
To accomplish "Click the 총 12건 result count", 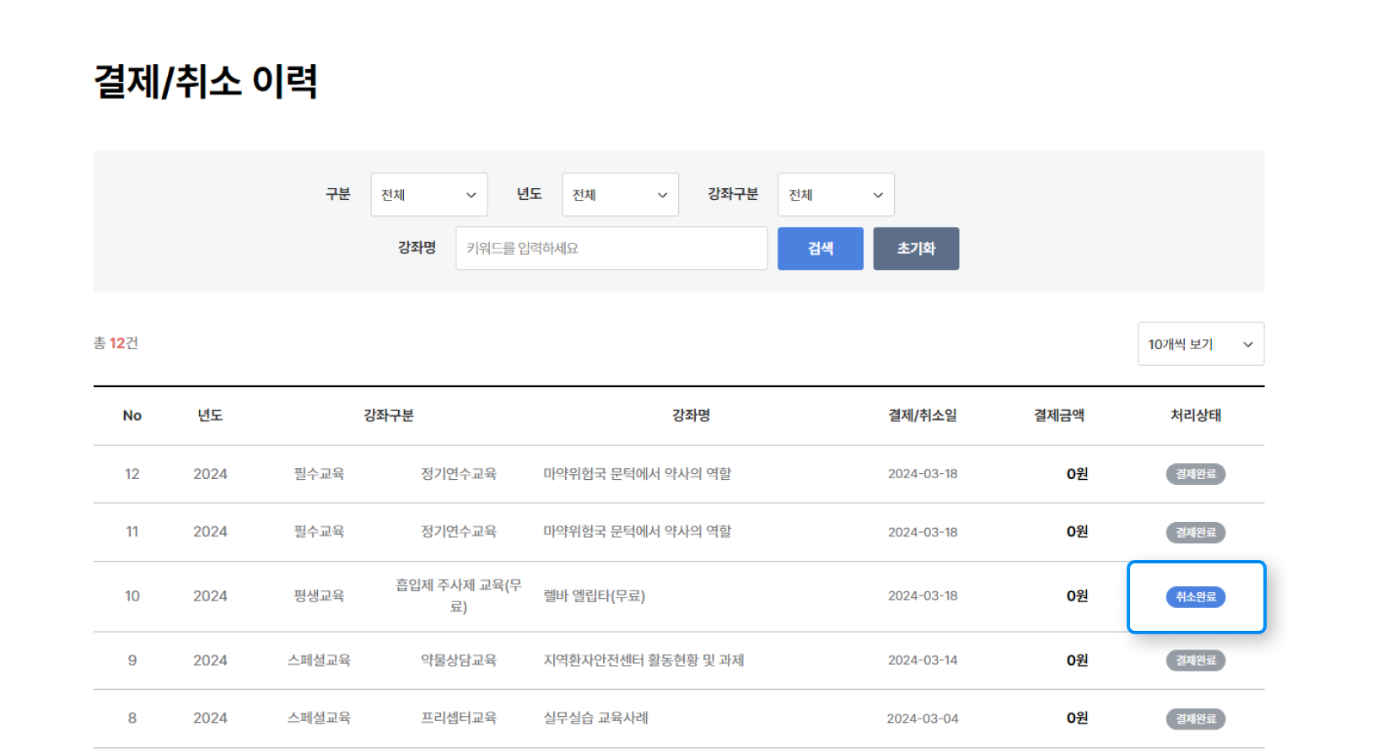I will tap(116, 343).
